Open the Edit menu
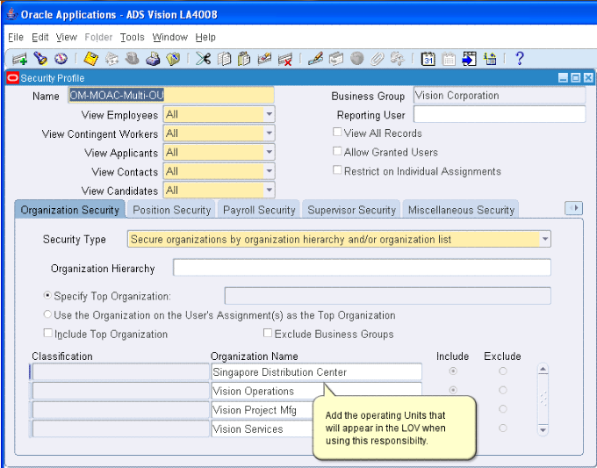The image size is (597, 468). pyautogui.click(x=40, y=38)
